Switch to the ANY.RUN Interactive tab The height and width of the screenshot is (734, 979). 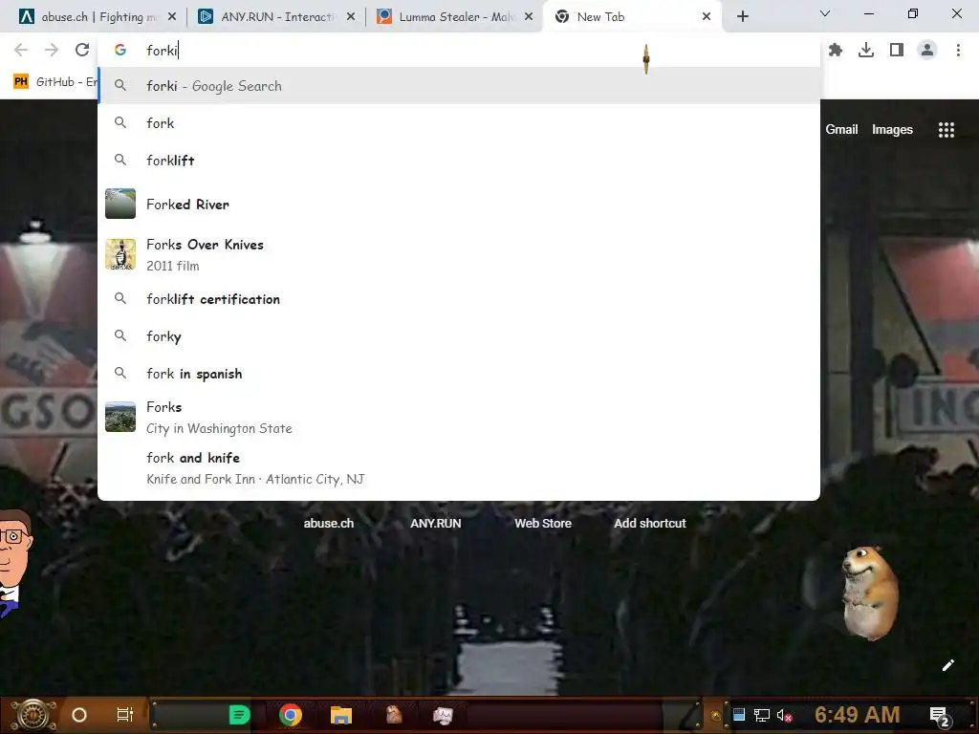click(x=274, y=17)
